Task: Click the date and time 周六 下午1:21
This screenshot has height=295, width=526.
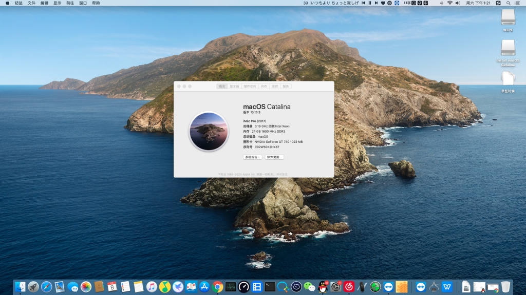Action: 478,3
